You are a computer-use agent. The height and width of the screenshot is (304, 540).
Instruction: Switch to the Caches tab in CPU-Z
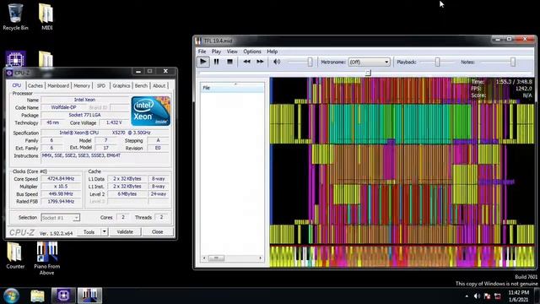[x=35, y=86]
